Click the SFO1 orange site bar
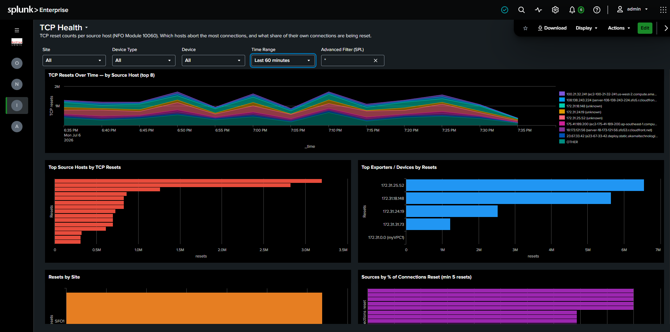The width and height of the screenshot is (670, 332). click(194, 308)
